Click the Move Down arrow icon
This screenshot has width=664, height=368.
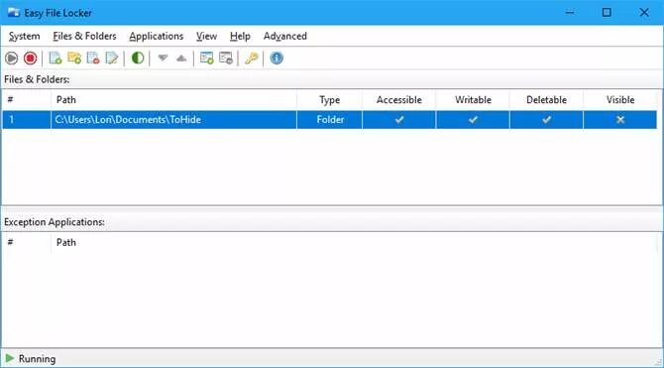pos(163,59)
